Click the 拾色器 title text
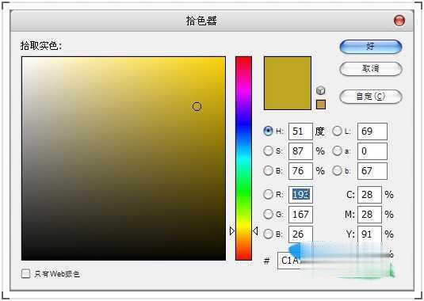Screen dimensions: 424x301 point(201,21)
